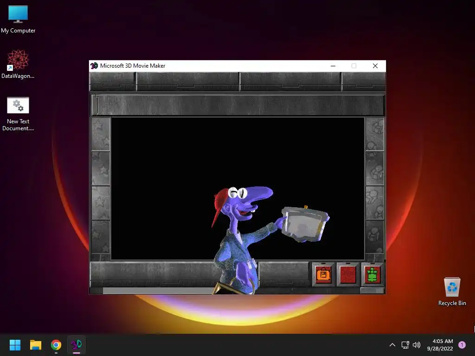Click the bottom greyed star panel on the left
Image resolution: width=475 pixels, height=356 pixels.
[x=101, y=237]
